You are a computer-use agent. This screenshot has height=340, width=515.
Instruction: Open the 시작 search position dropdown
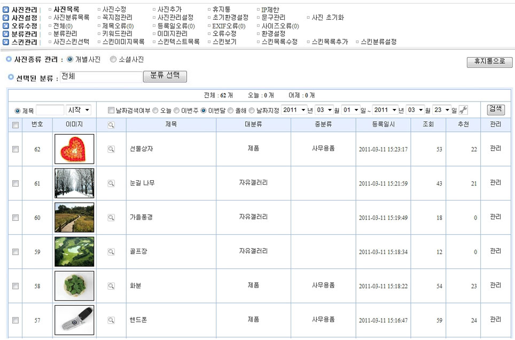[79, 110]
